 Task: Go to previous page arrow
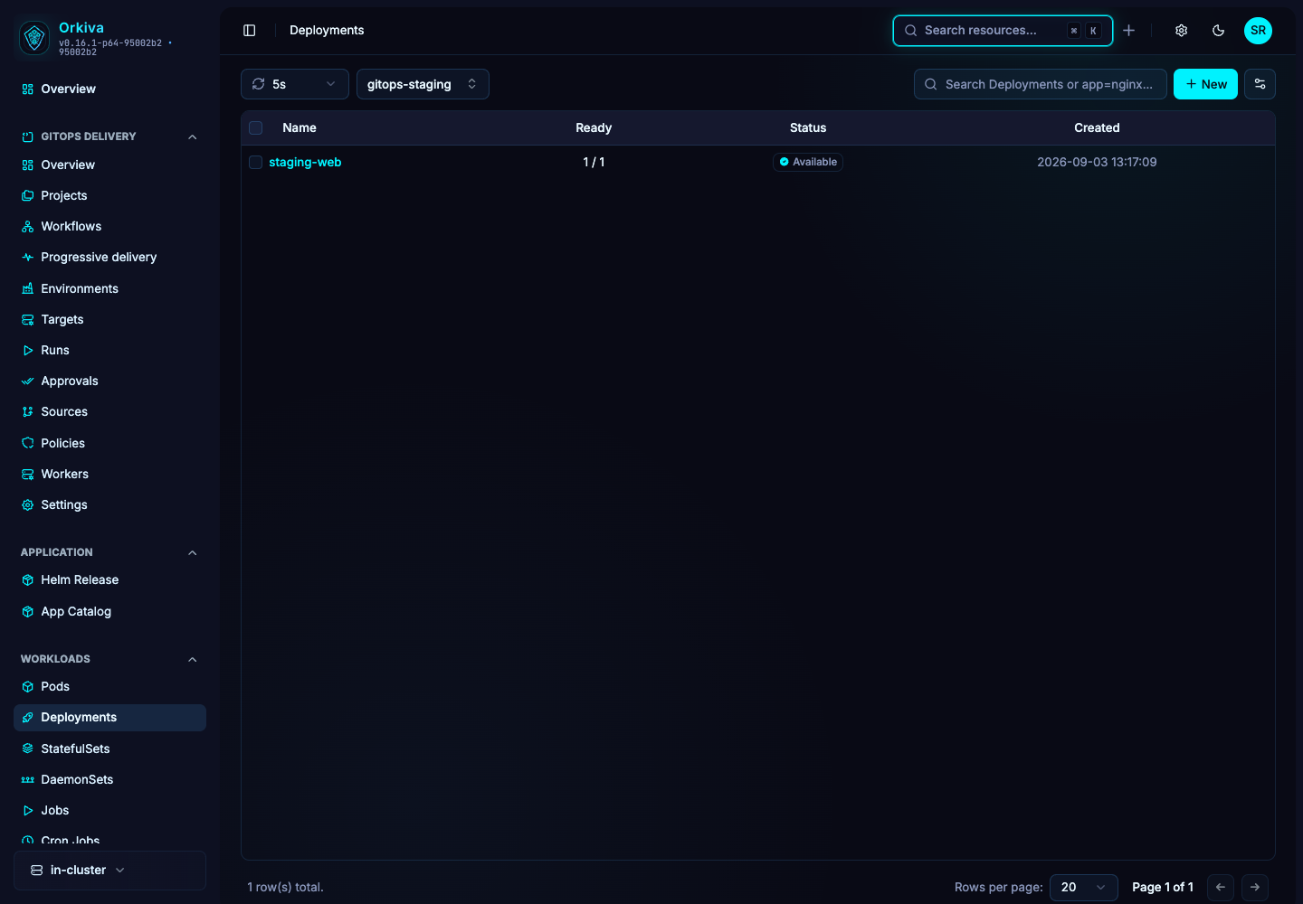click(1221, 887)
